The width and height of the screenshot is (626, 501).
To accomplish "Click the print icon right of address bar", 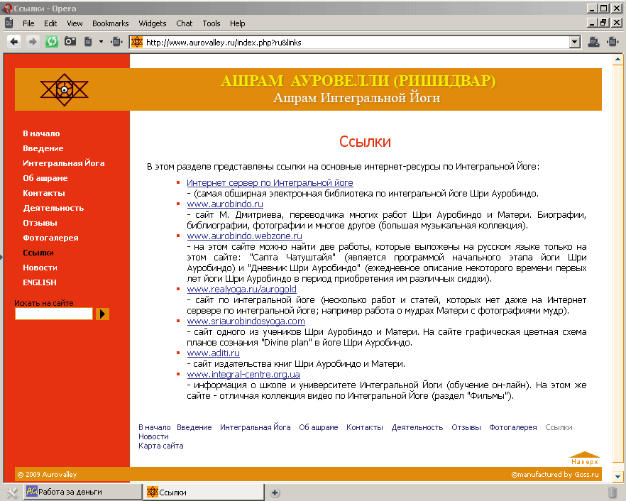I will [x=594, y=42].
